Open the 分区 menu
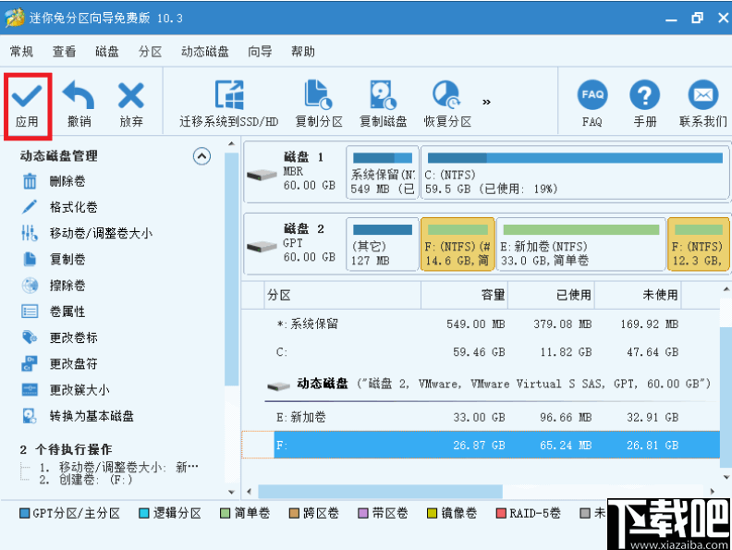 coord(150,52)
